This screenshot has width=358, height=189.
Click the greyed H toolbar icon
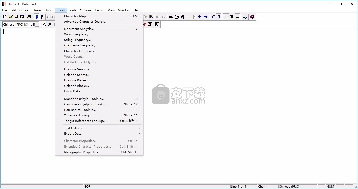pos(194,17)
